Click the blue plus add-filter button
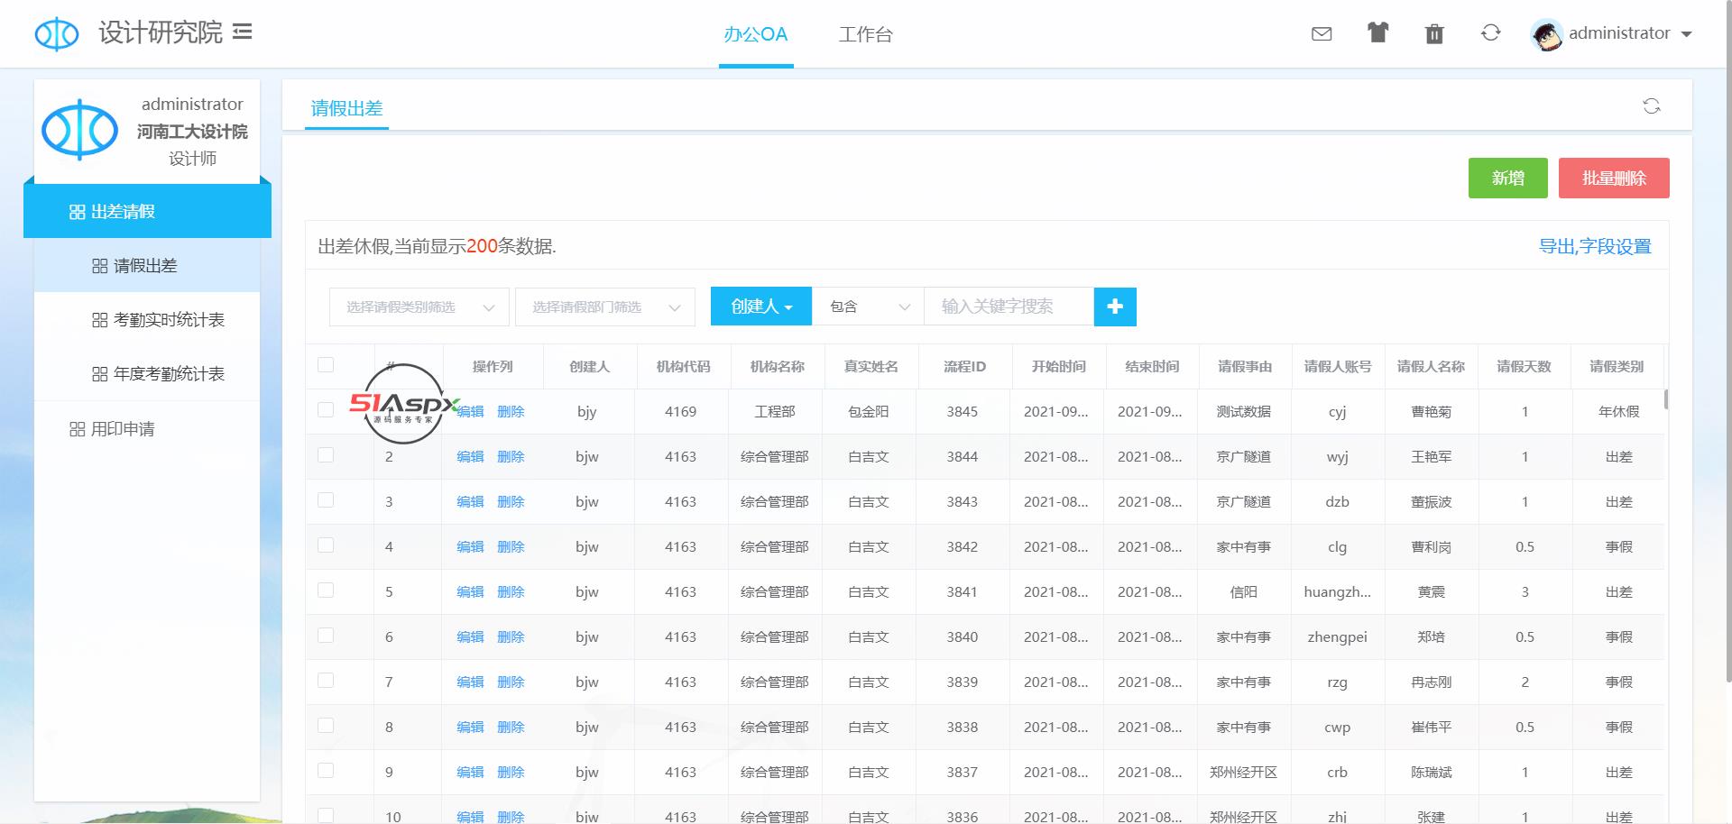 click(x=1115, y=307)
